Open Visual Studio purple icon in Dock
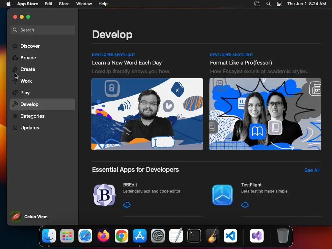Viewport: 332px width, 249px height. click(257, 236)
